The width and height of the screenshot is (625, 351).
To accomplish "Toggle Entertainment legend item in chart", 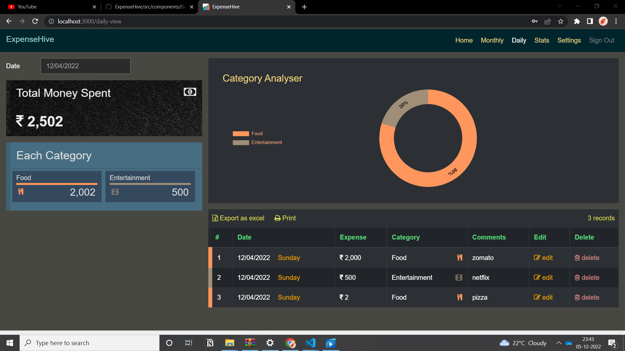I will [x=257, y=142].
